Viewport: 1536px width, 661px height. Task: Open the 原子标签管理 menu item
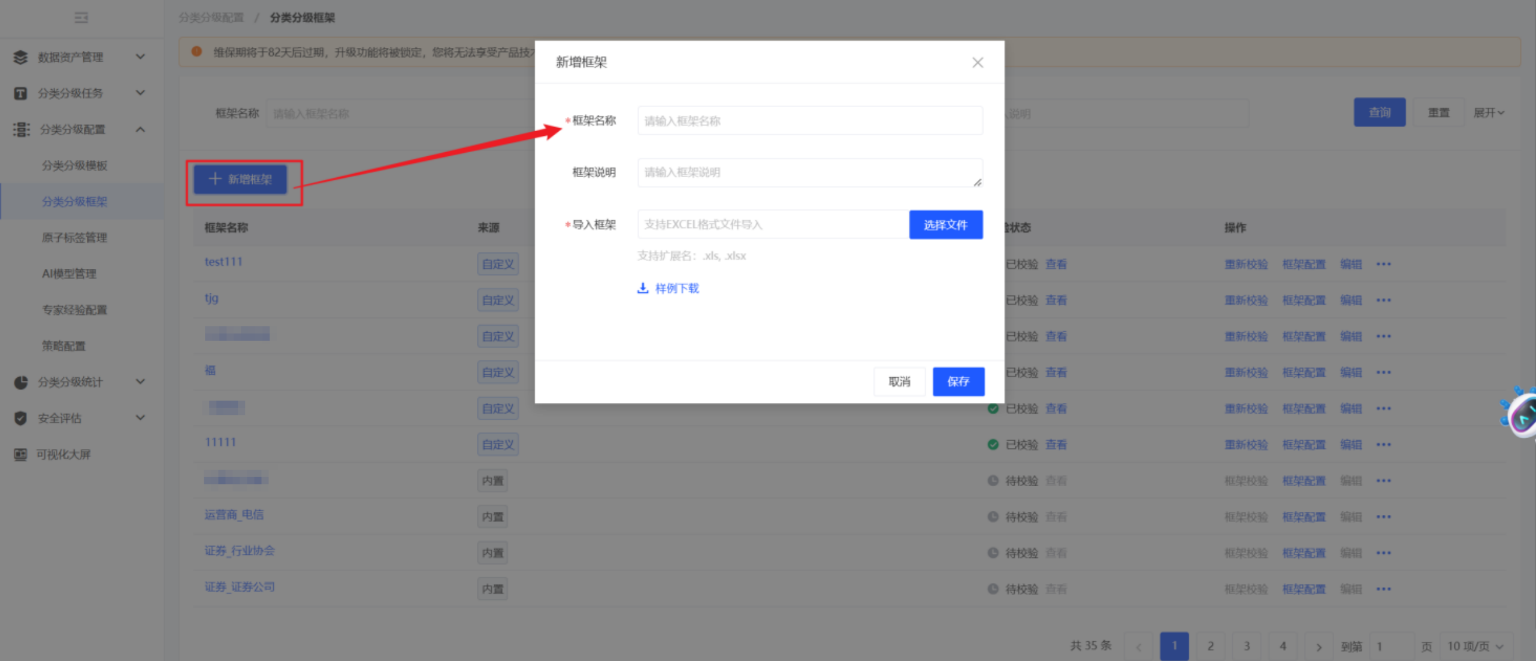74,238
